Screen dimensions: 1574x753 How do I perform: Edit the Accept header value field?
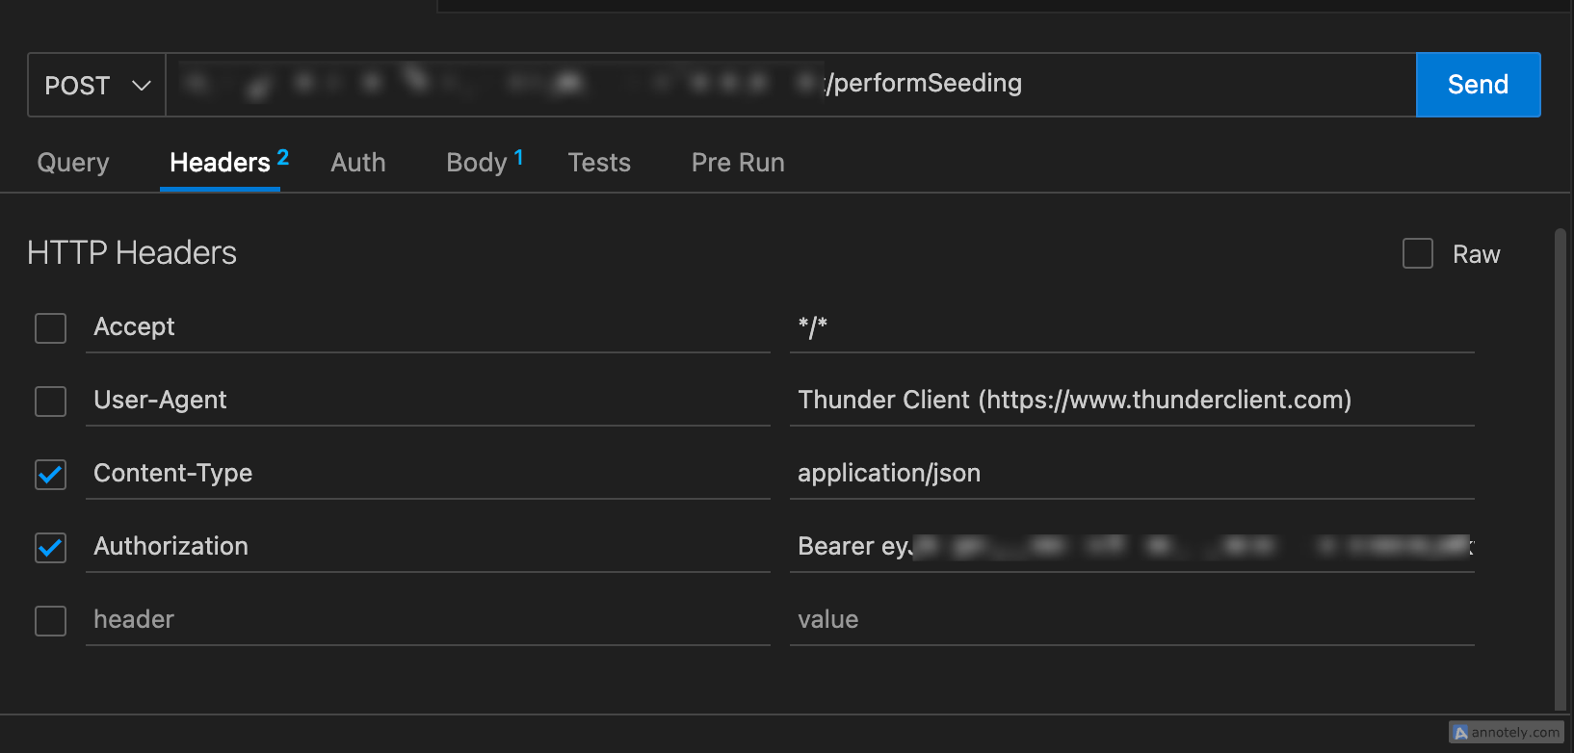click(x=1131, y=327)
